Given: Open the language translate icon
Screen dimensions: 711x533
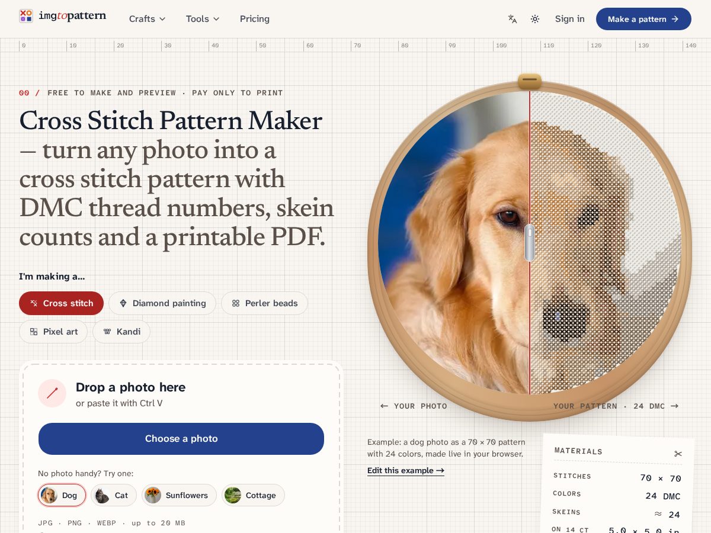Looking at the screenshot, I should [513, 19].
